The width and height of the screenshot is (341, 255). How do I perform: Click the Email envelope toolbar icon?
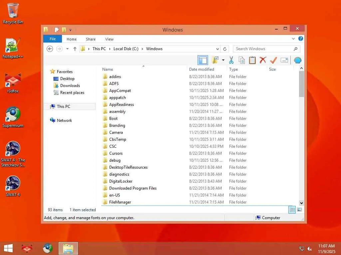pos(284,60)
